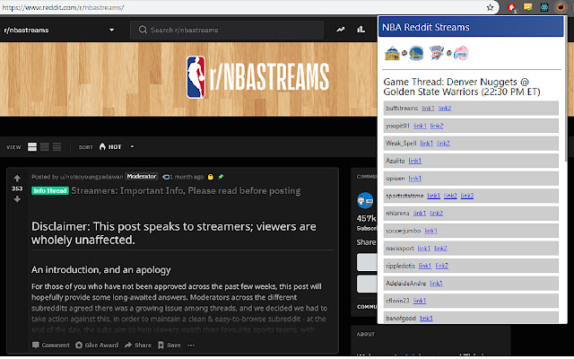
Task: Click the community avatar in the sidebar
Action: (x=365, y=200)
